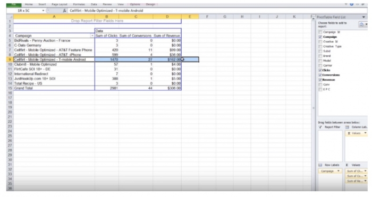Click the fx insert function icon
The height and width of the screenshot is (197, 372).
pos(64,11)
